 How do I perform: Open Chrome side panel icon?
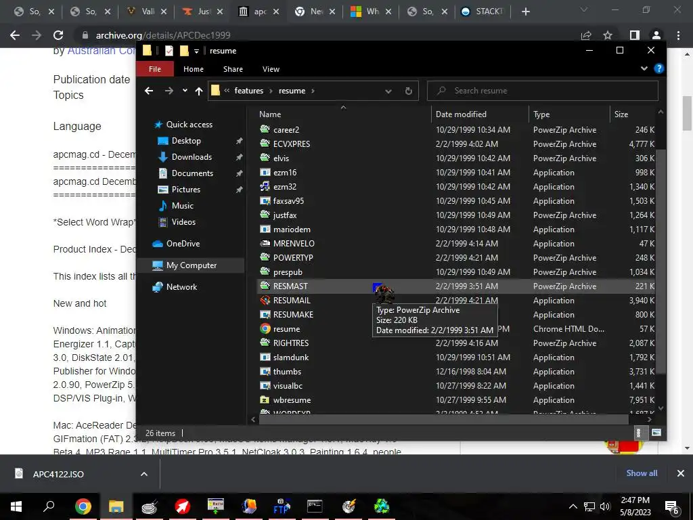635,35
